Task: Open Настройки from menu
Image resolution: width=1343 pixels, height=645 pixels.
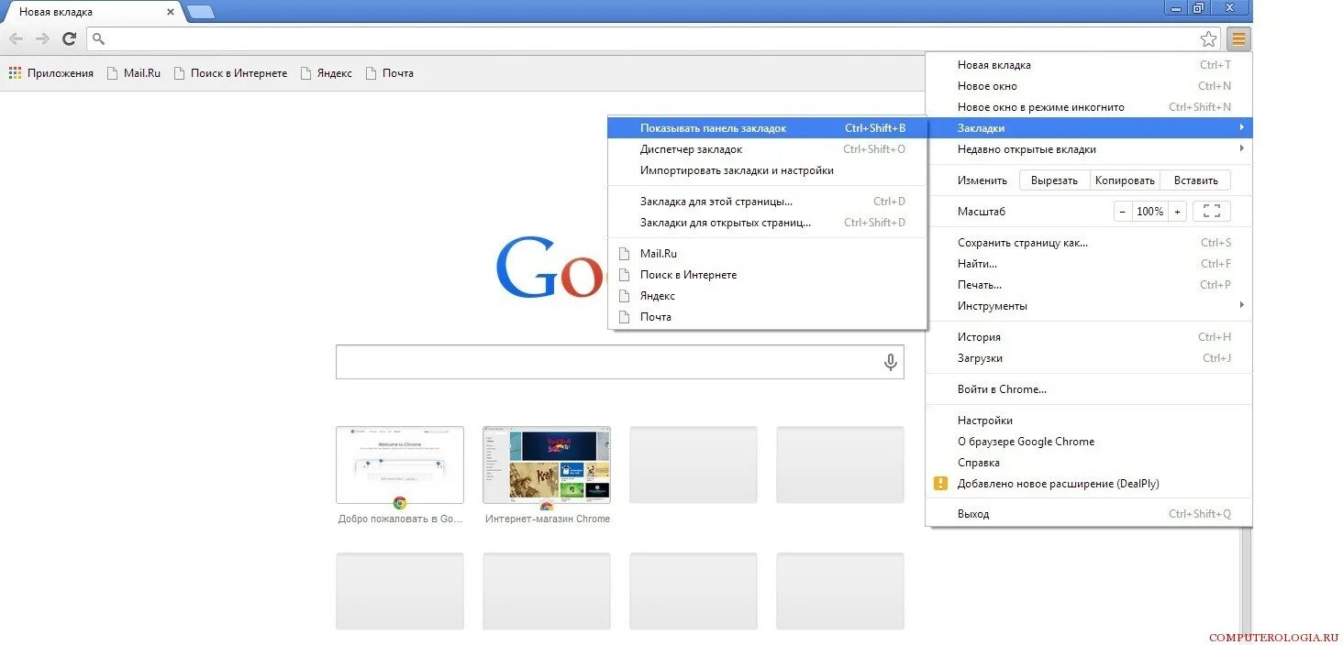Action: (x=1089, y=421)
